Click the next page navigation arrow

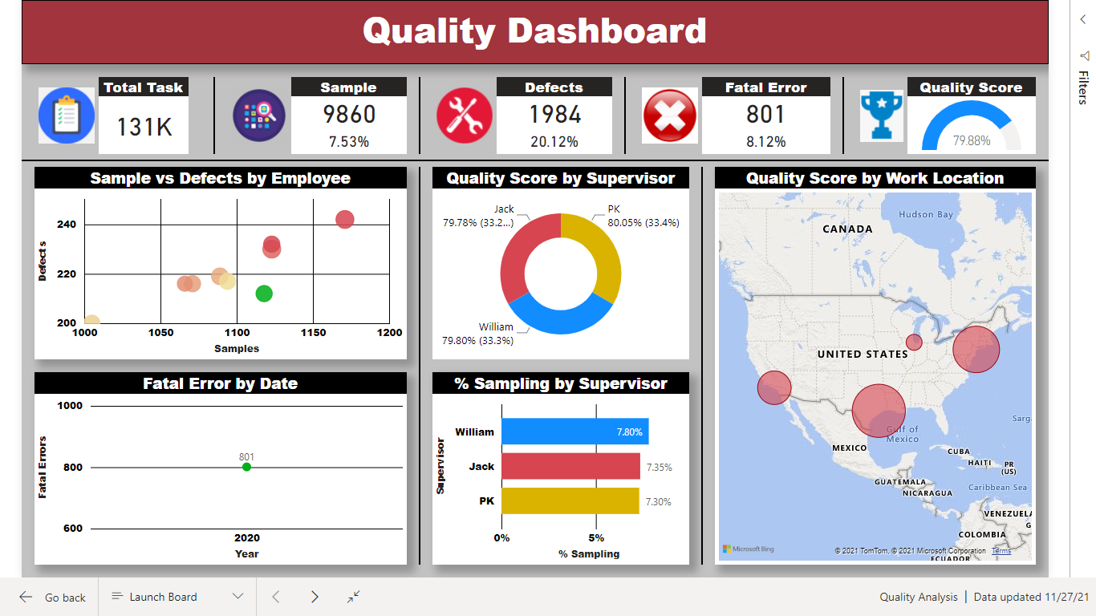[314, 597]
